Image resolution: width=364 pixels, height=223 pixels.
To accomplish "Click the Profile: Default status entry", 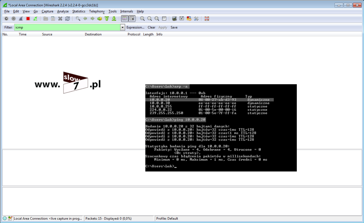I will tap(167, 219).
